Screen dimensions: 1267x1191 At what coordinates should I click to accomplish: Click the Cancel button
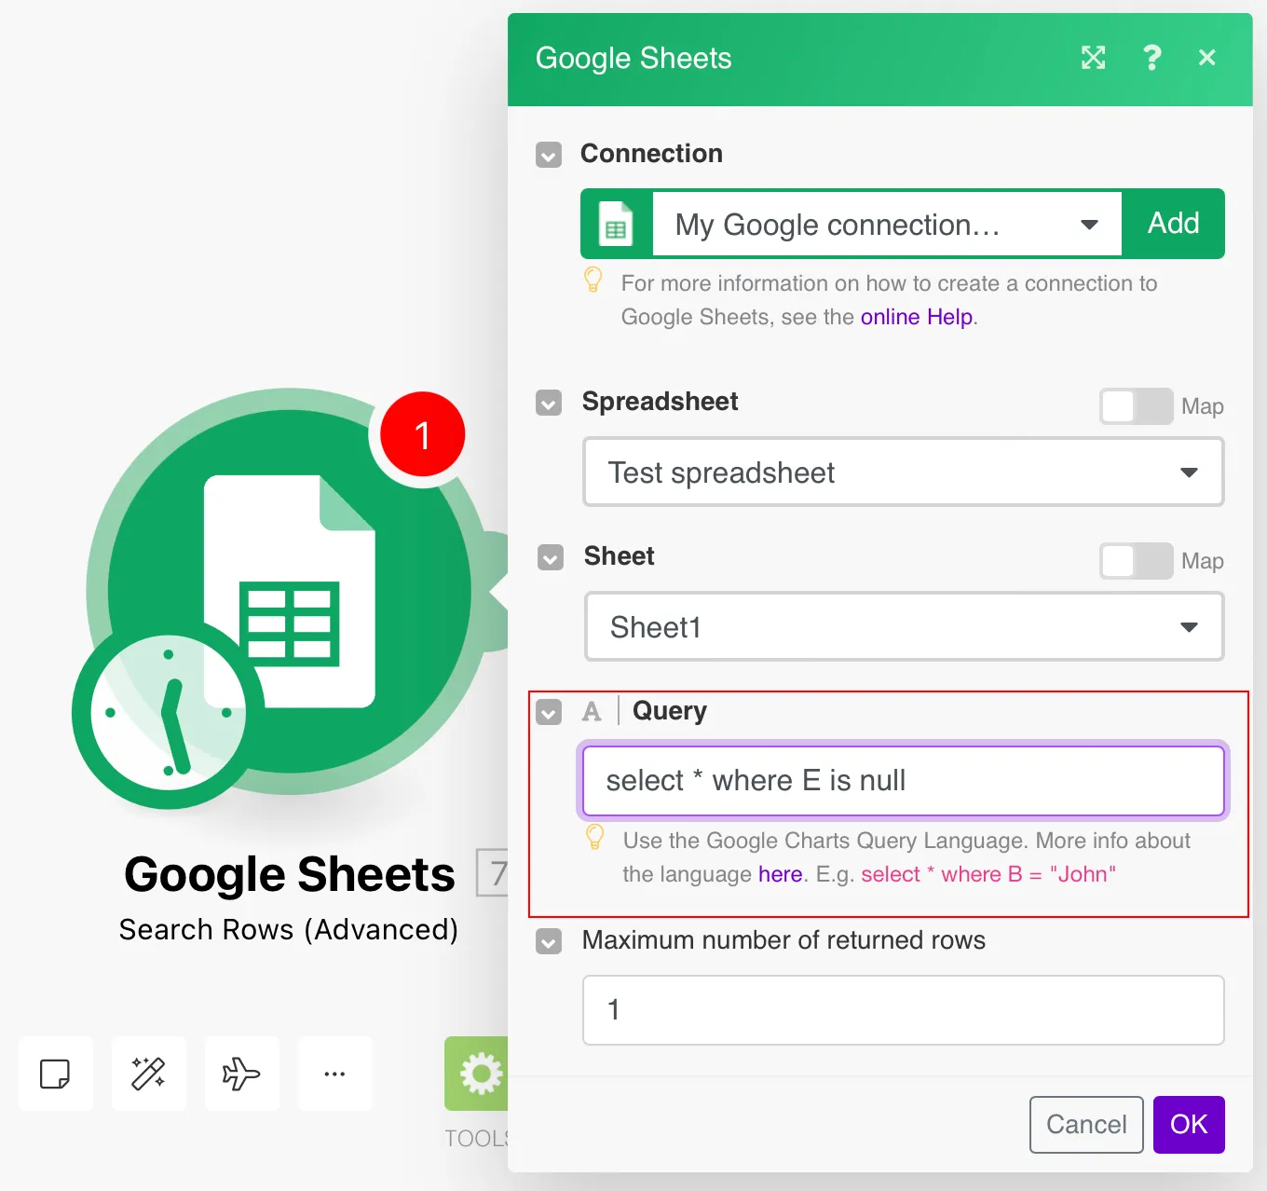point(1086,1125)
